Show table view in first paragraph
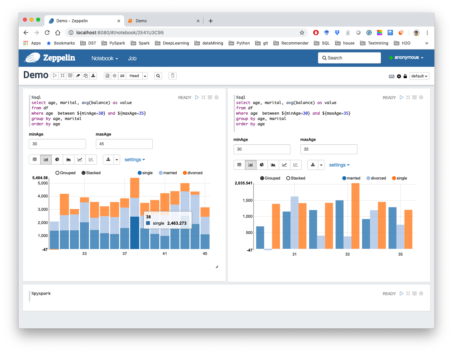 coord(35,160)
